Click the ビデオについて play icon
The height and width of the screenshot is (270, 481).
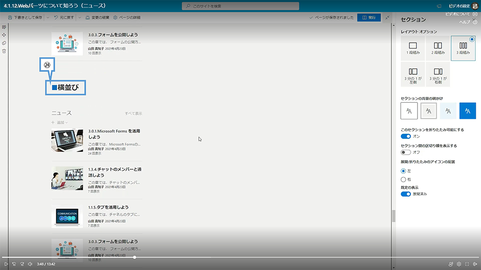(475, 14)
